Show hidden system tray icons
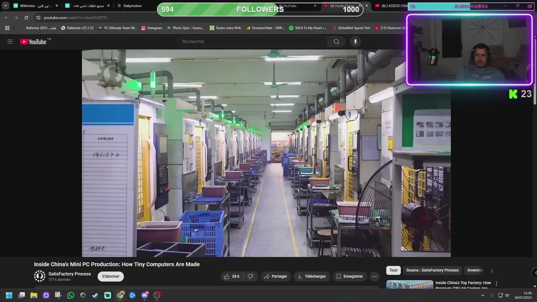This screenshot has height=302, width=537. 482,295
